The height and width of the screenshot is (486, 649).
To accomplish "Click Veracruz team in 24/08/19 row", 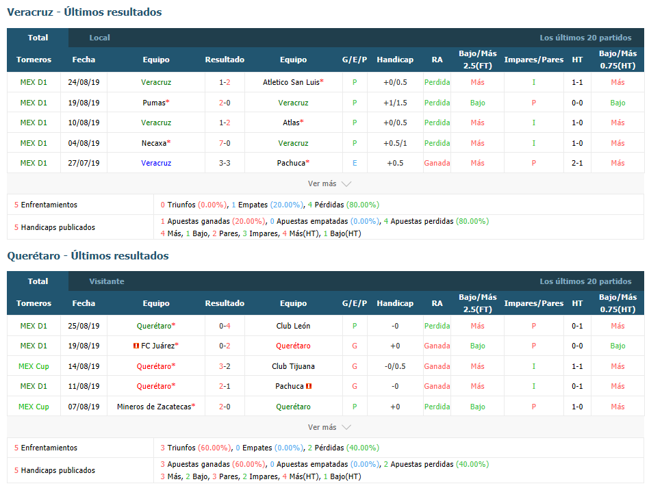I will (156, 82).
